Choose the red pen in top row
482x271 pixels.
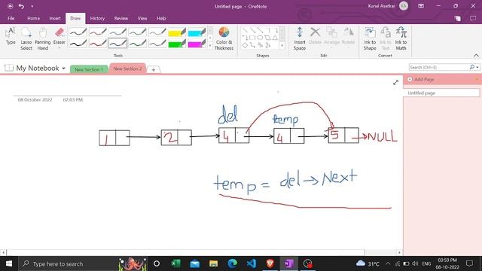98,32
